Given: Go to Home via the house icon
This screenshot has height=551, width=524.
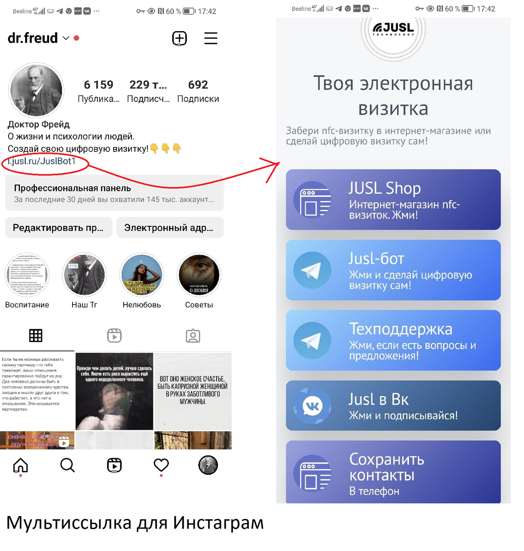Looking at the screenshot, I should 21,465.
